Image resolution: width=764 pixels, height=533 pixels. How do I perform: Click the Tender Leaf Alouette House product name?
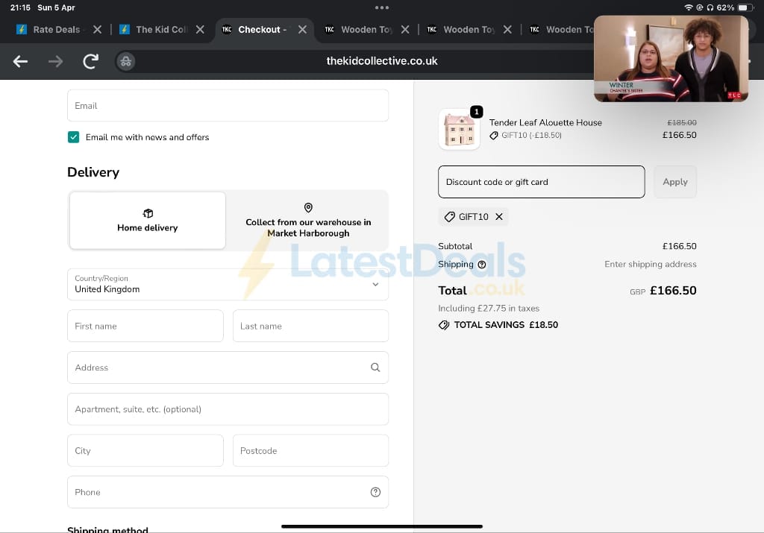tap(545, 123)
